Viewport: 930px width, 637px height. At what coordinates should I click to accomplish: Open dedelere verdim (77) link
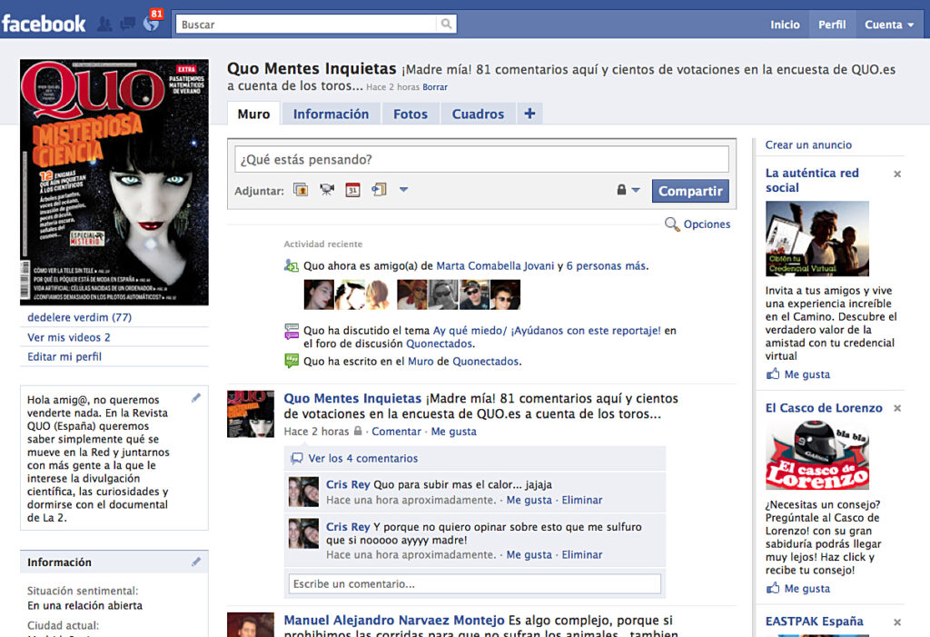click(x=80, y=317)
